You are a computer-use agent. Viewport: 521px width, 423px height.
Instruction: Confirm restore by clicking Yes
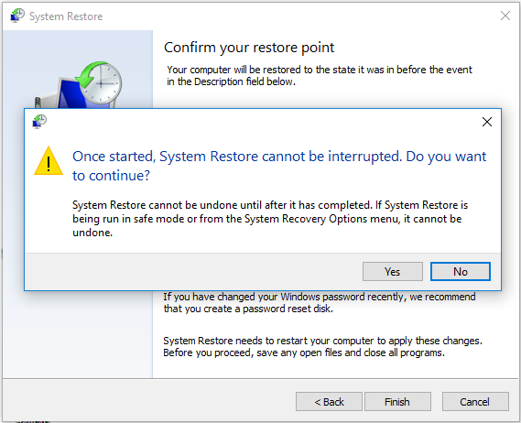coord(393,272)
